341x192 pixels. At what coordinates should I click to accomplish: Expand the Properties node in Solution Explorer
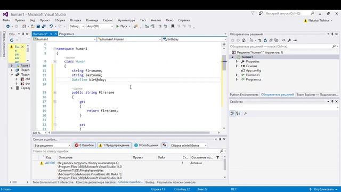tap(237, 62)
